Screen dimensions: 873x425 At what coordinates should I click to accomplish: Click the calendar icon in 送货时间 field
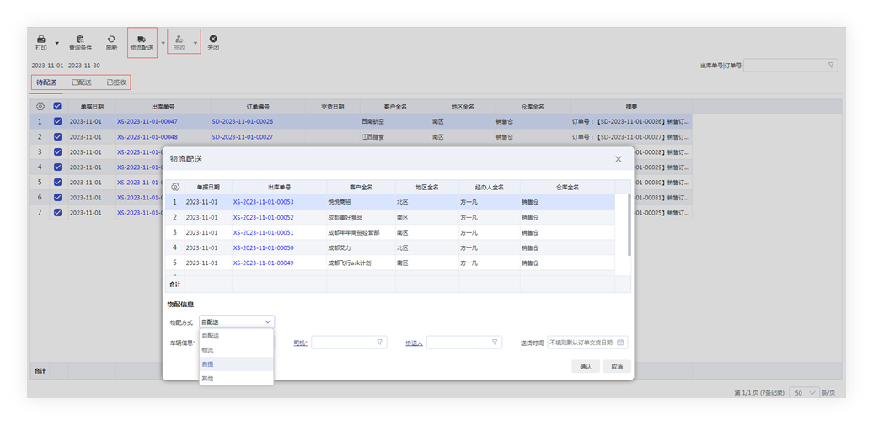click(621, 343)
